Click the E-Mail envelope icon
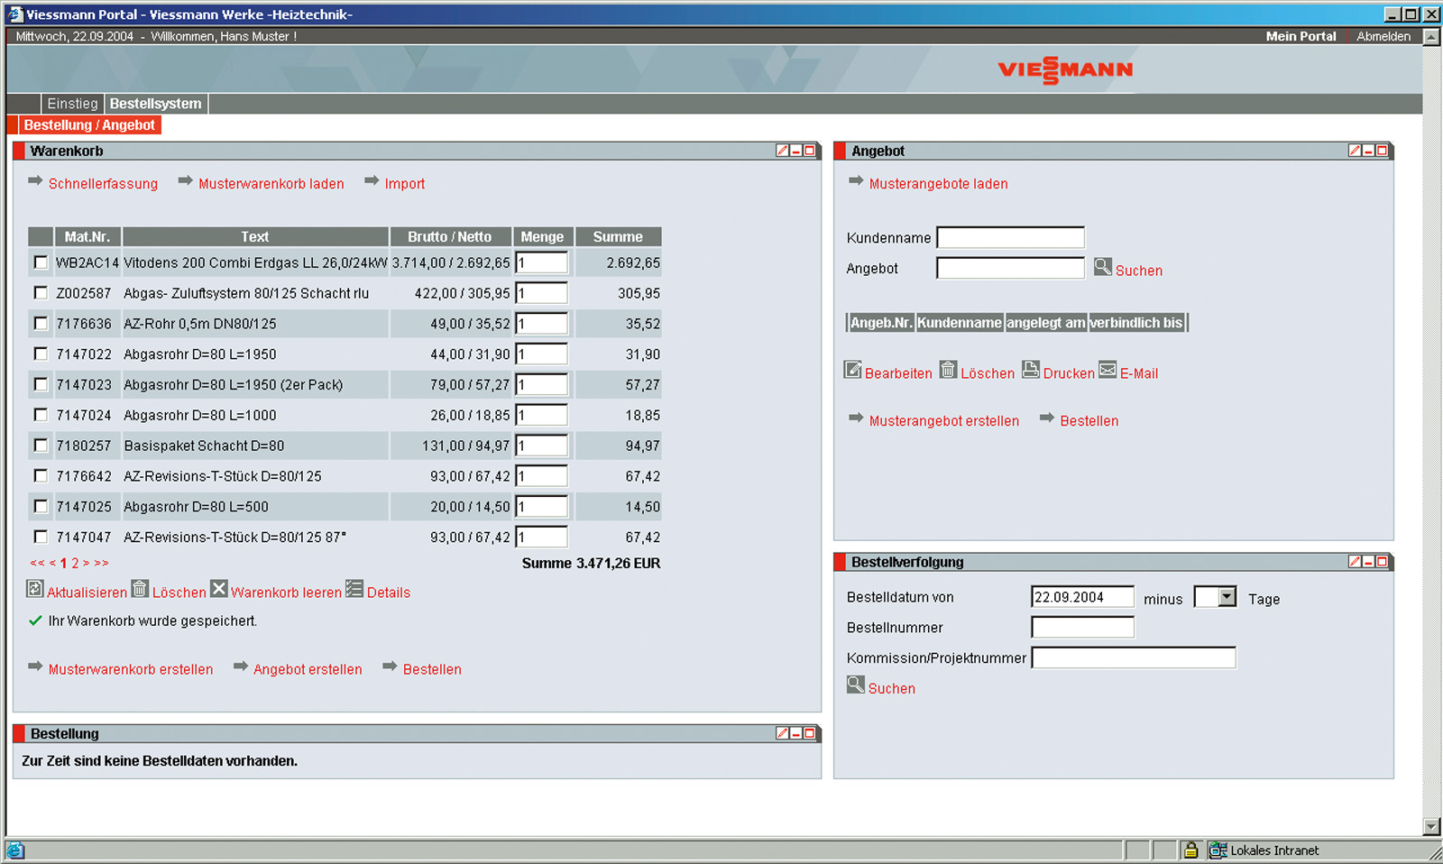Image resolution: width=1443 pixels, height=864 pixels. pos(1108,370)
